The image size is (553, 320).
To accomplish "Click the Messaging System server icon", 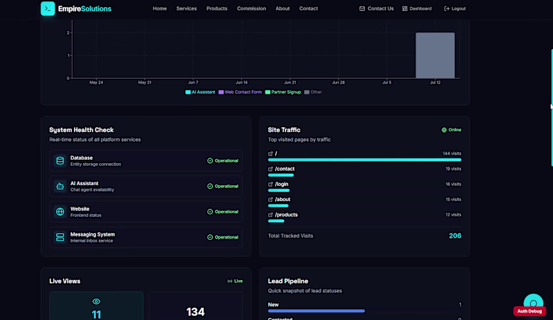I will pos(60,237).
